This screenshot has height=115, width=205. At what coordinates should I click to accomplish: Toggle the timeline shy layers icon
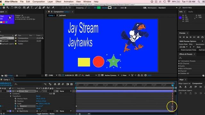55,84
